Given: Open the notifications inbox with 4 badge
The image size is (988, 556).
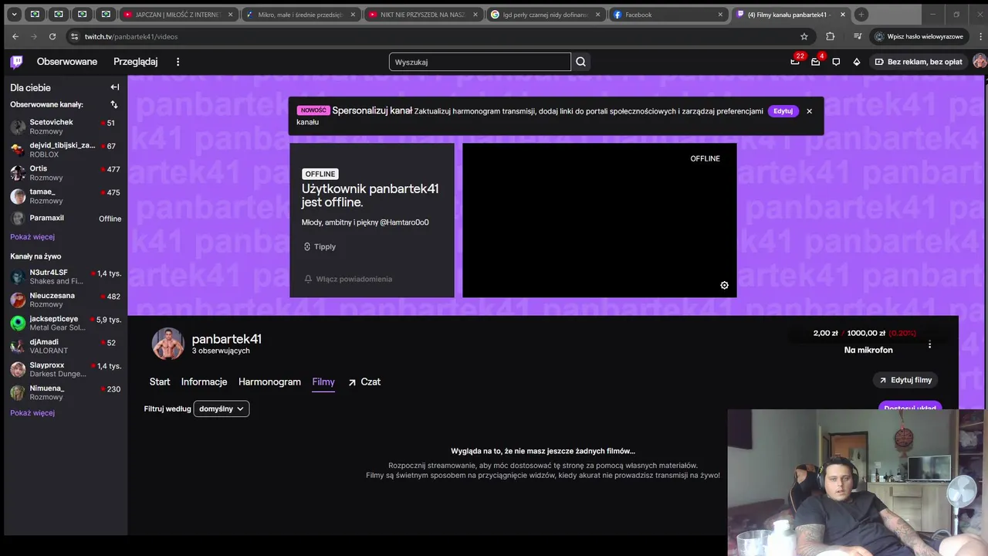Looking at the screenshot, I should pyautogui.click(x=816, y=62).
